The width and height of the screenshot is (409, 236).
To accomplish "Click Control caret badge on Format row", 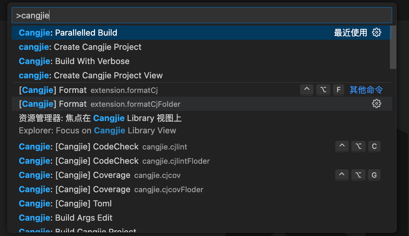I will 307,90.
